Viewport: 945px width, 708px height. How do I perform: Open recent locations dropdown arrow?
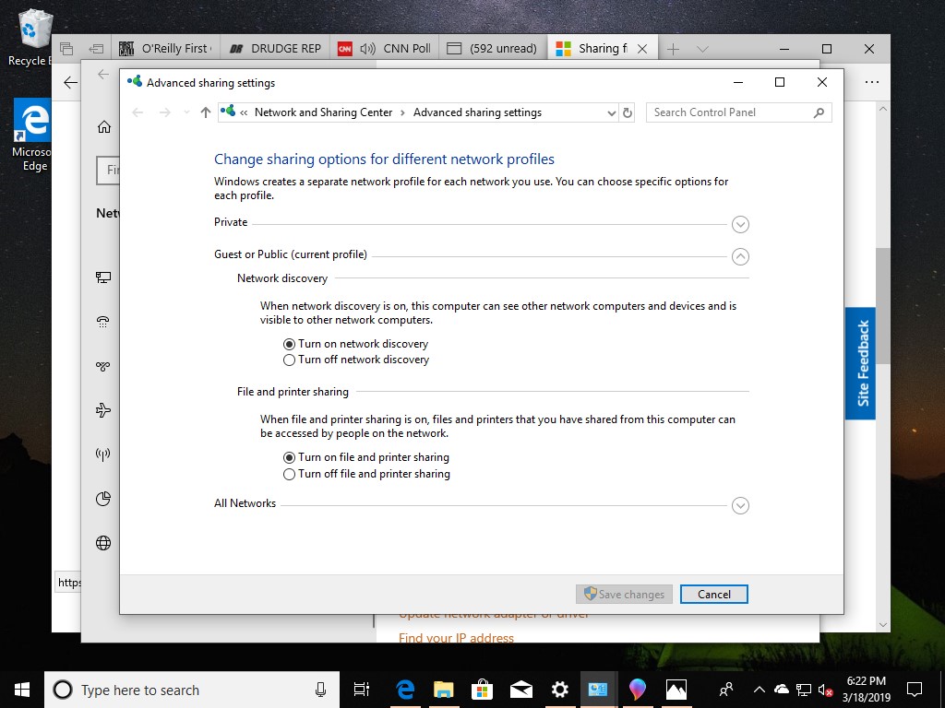coord(186,112)
